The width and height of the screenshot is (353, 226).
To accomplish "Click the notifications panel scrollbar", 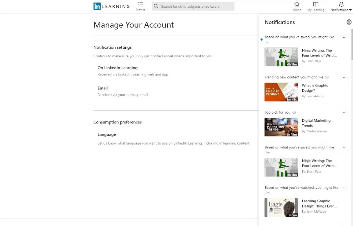I will [x=352, y=44].
